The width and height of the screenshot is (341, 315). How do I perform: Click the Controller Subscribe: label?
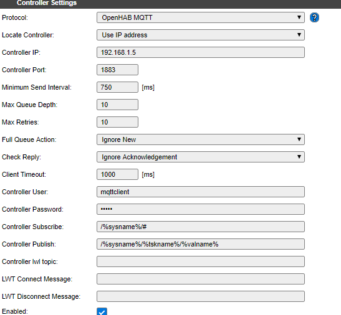pyautogui.click(x=32, y=227)
